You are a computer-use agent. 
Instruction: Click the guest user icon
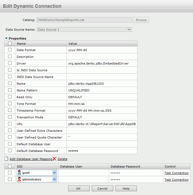click(19, 172)
